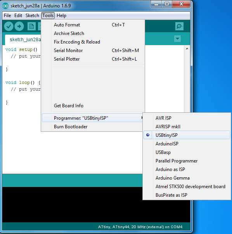Click Burn Bootloader
The width and height of the screenshot is (232, 234).
click(x=92, y=127)
